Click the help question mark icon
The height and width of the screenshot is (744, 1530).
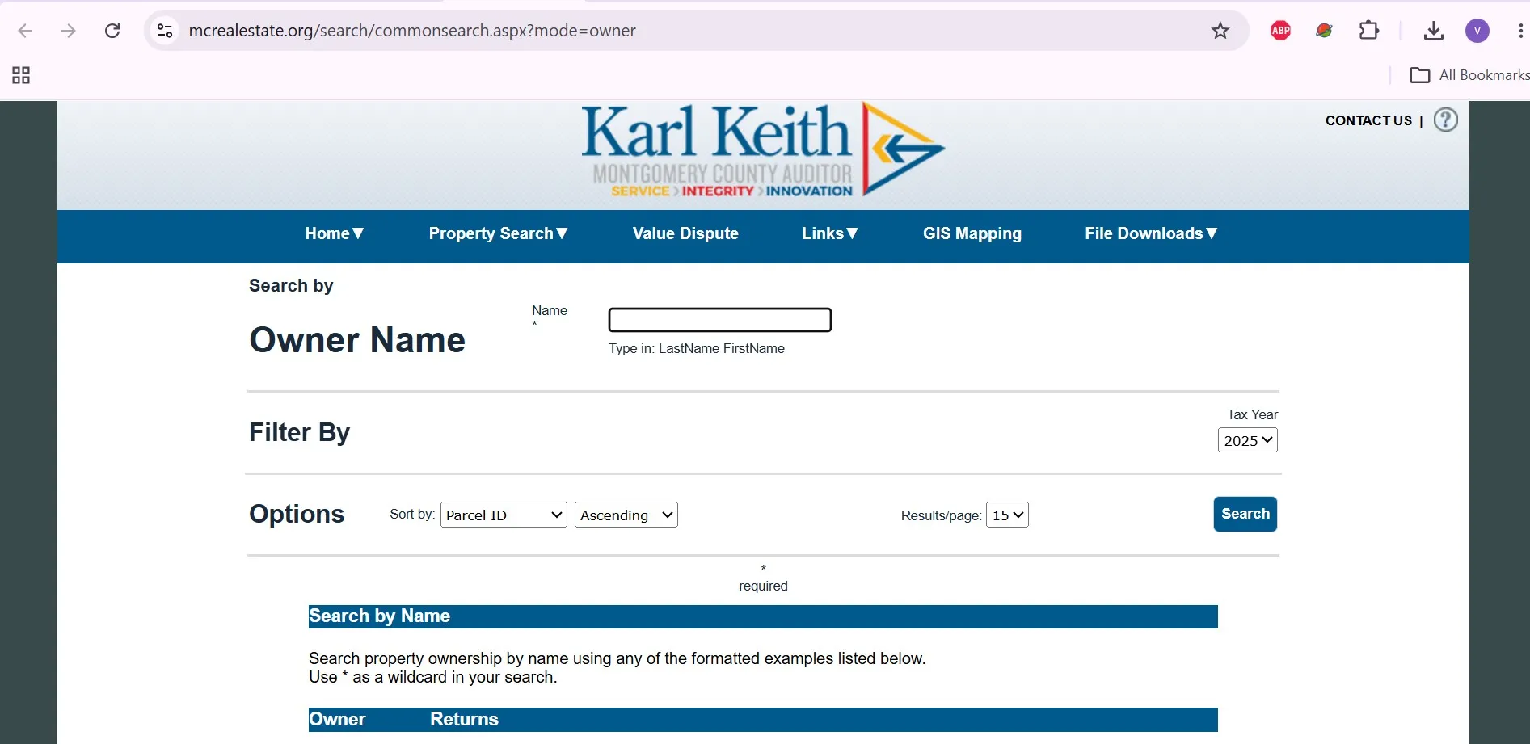[x=1445, y=120]
